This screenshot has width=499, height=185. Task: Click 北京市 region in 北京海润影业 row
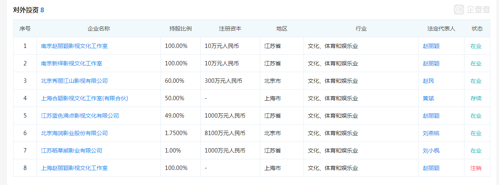[273, 133]
